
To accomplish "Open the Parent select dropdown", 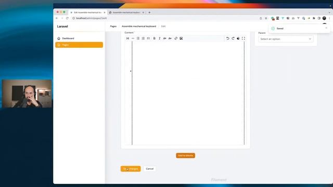I will coord(286,39).
